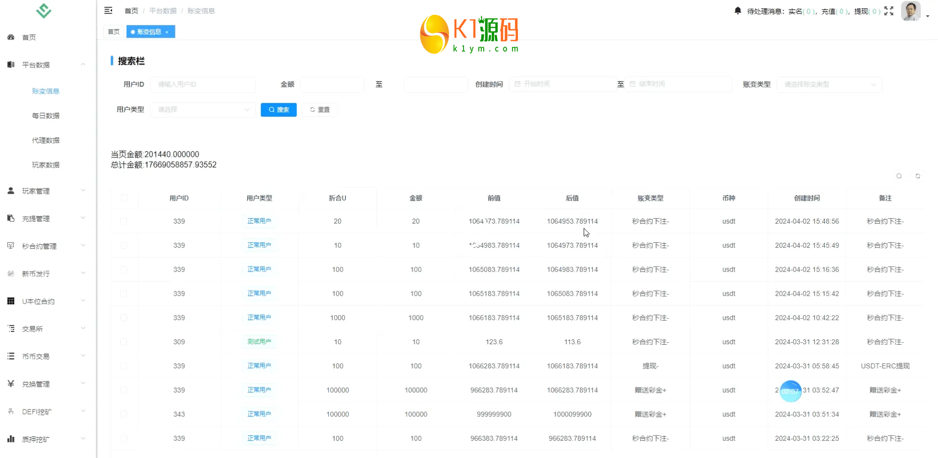Click the table search toggle magnifier icon

[x=899, y=176]
